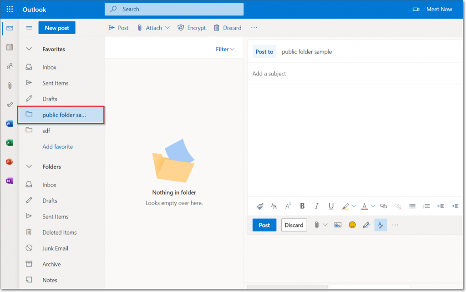Toggle italic formatting
This screenshot has height=292, width=466.
317,206
